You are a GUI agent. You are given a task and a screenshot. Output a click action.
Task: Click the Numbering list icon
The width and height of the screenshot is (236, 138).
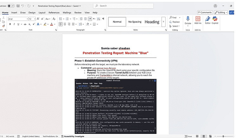67,19
